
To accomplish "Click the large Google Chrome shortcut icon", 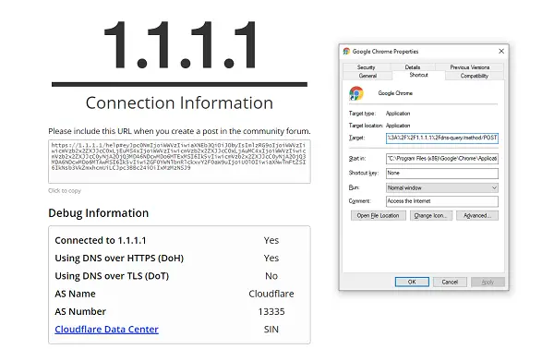I will [x=356, y=93].
